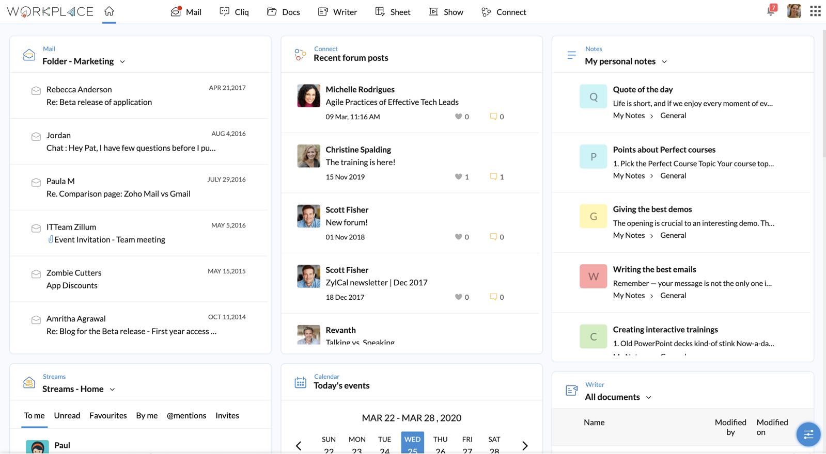826x454 pixels.
Task: Click the user profile avatar
Action: [794, 11]
